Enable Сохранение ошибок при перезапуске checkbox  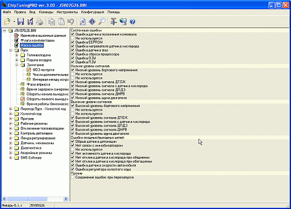pos(73,178)
